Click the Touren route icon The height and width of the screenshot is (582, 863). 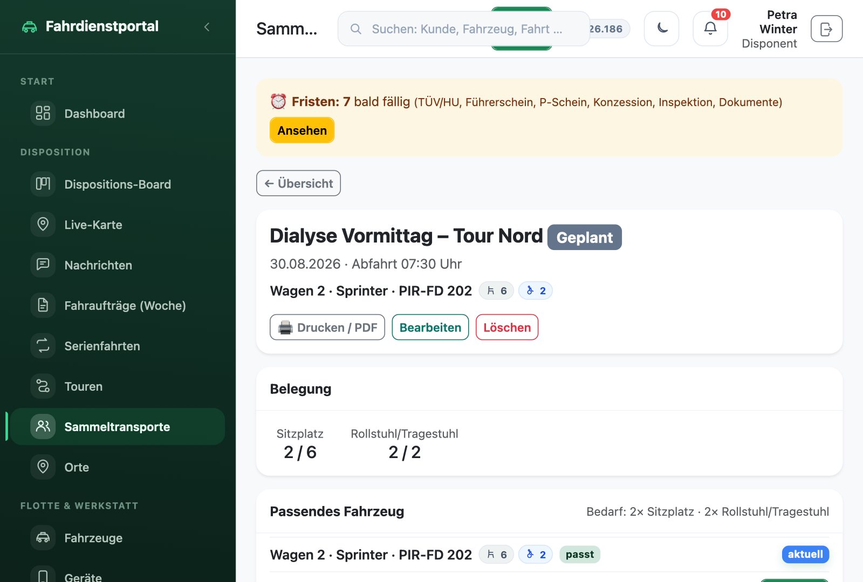click(x=43, y=386)
